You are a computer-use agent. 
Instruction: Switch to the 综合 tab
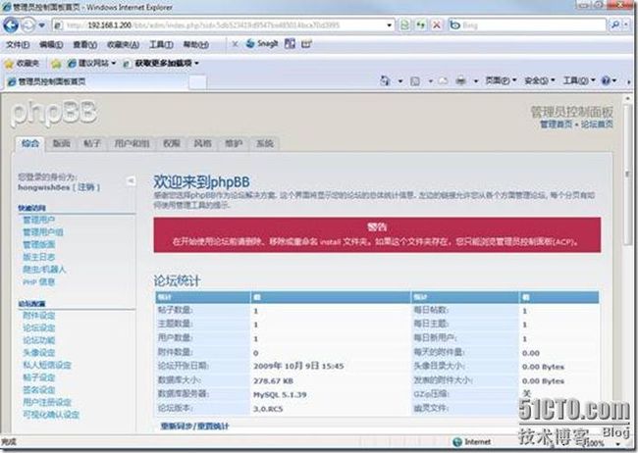point(30,143)
